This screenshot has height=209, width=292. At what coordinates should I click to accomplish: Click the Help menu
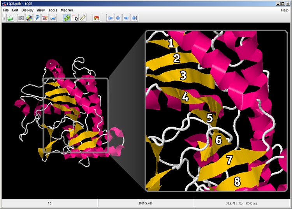[x=285, y=10]
